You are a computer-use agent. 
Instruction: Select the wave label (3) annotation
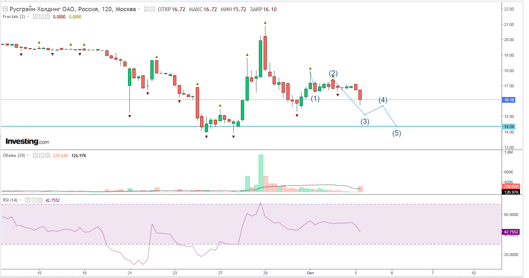pyautogui.click(x=365, y=122)
